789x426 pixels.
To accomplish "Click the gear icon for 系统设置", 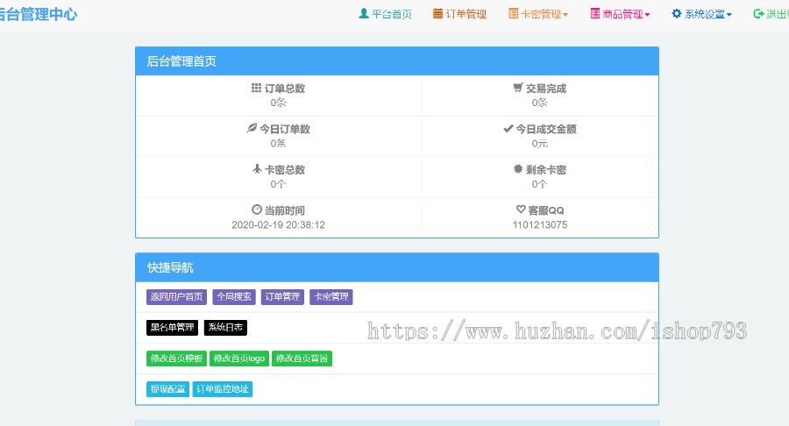I will [x=677, y=14].
